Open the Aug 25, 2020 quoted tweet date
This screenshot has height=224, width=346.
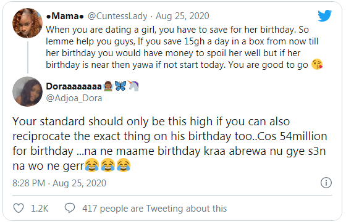182,16
